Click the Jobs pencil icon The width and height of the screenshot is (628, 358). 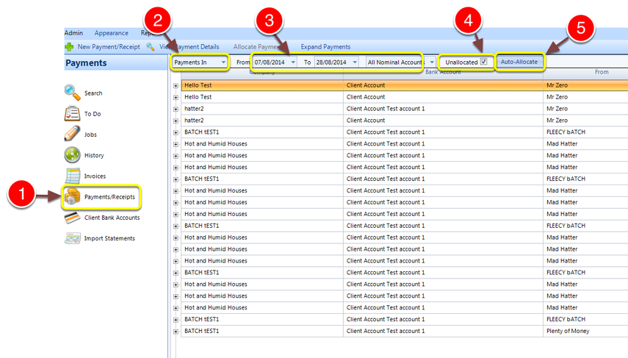[x=72, y=134]
